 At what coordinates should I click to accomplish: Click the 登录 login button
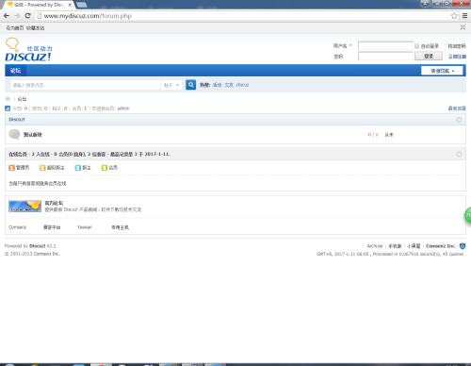coord(429,56)
